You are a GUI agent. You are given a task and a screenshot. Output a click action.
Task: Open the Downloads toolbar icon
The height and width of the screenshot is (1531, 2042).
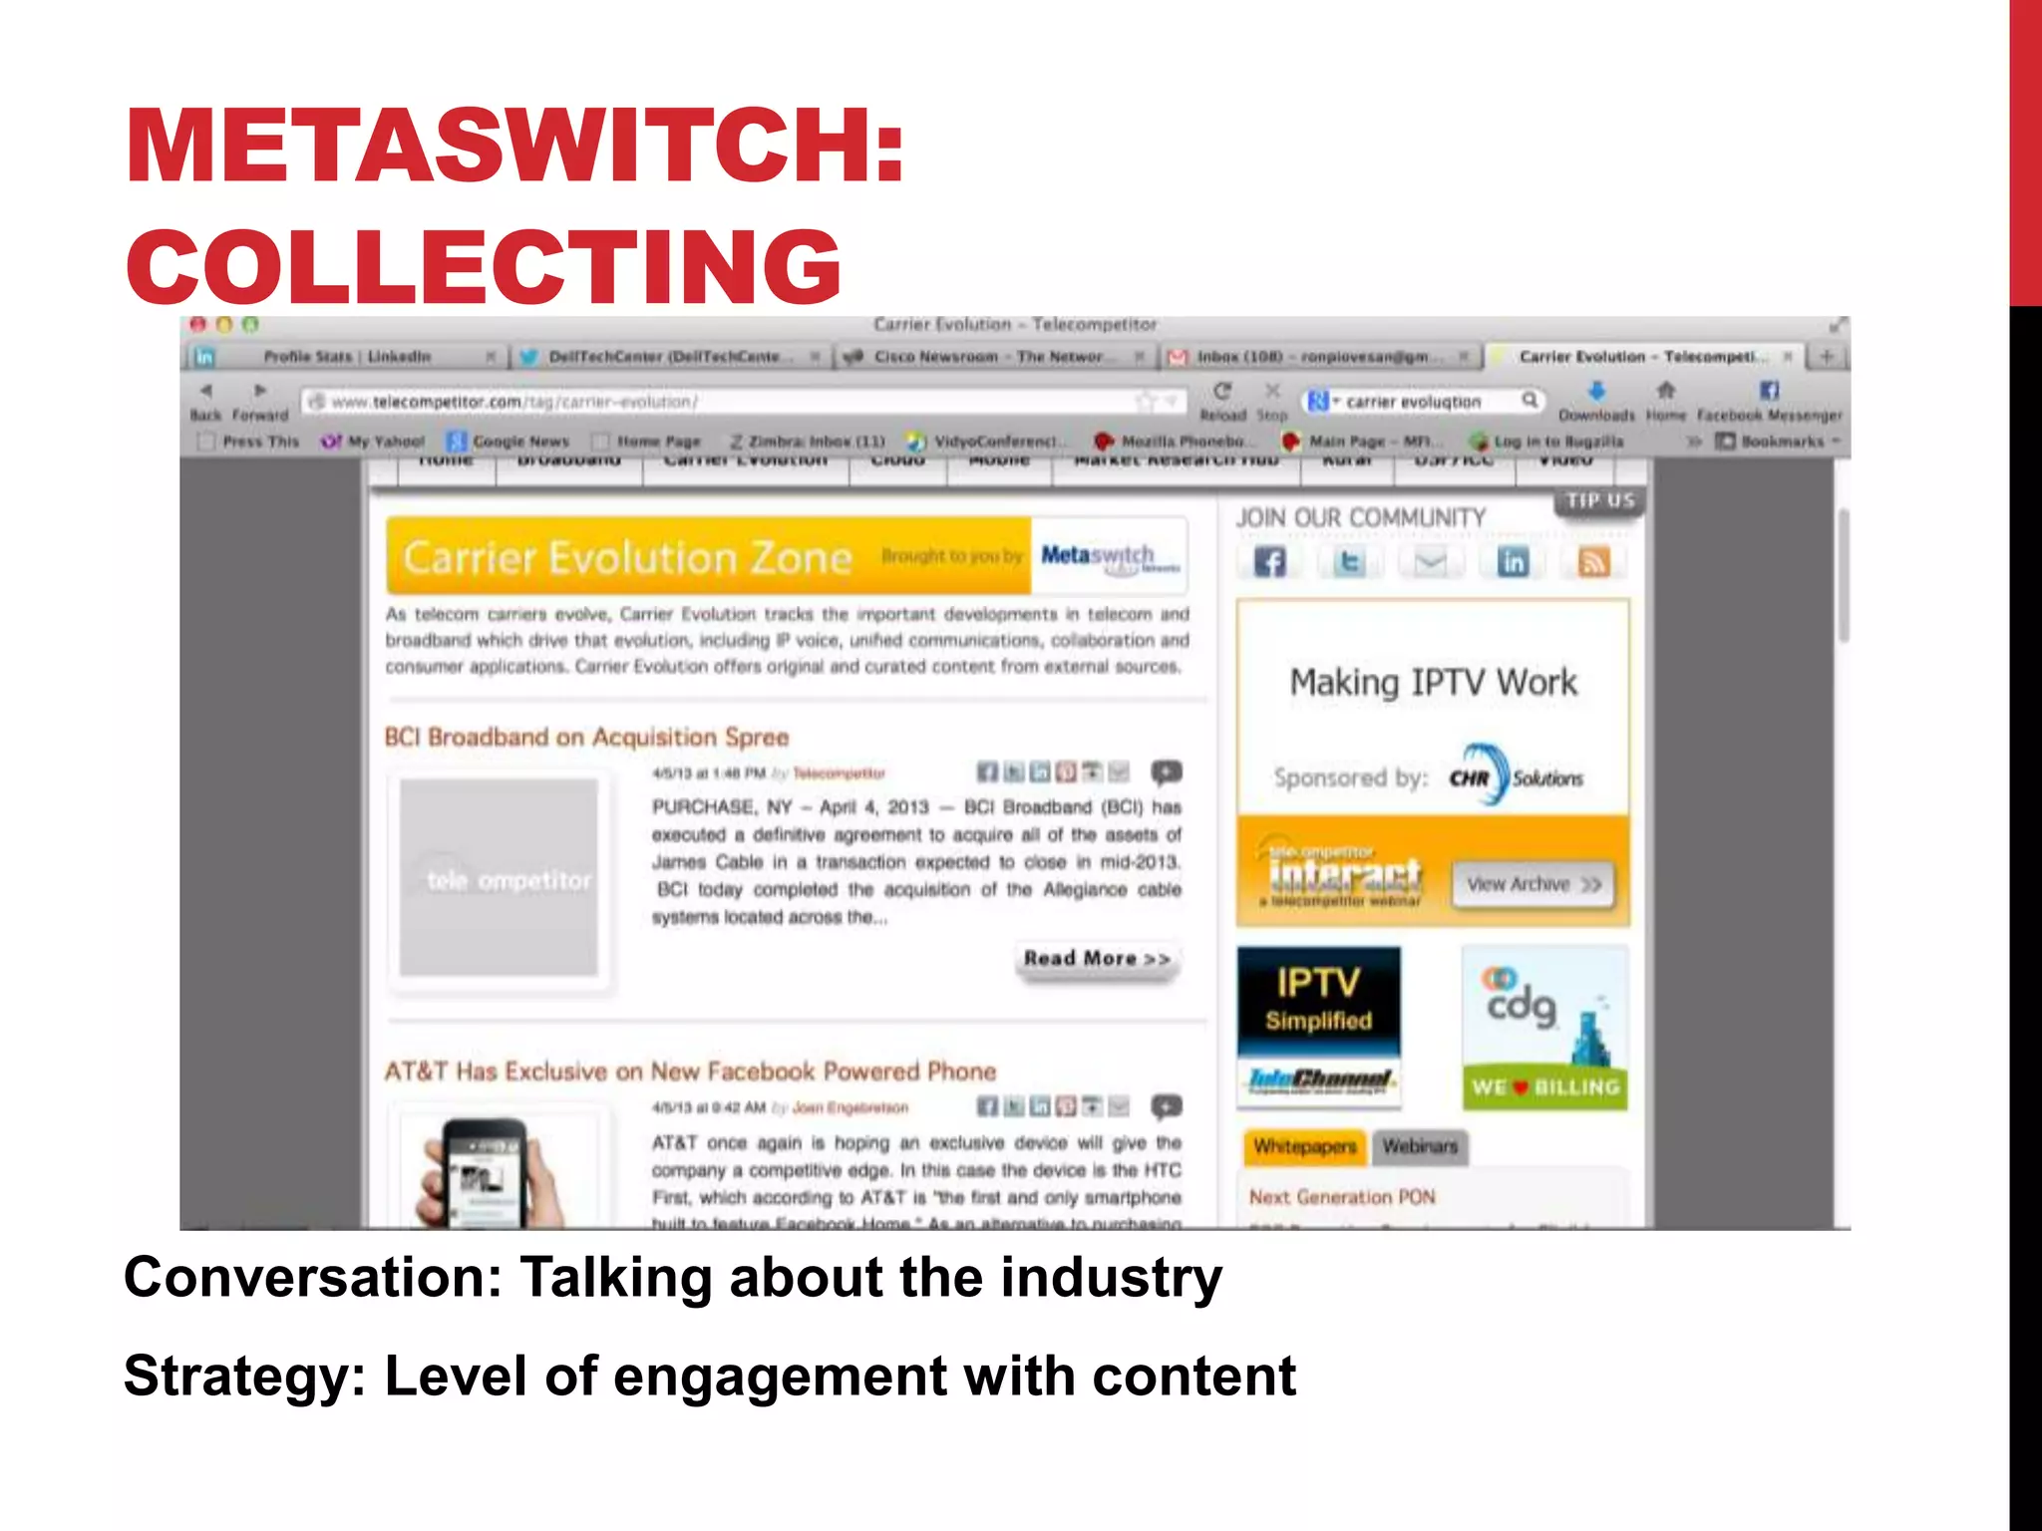coord(1596,391)
